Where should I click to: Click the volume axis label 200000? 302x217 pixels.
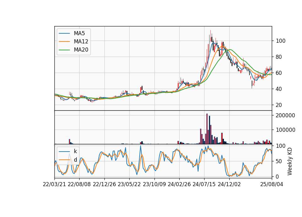285,115
